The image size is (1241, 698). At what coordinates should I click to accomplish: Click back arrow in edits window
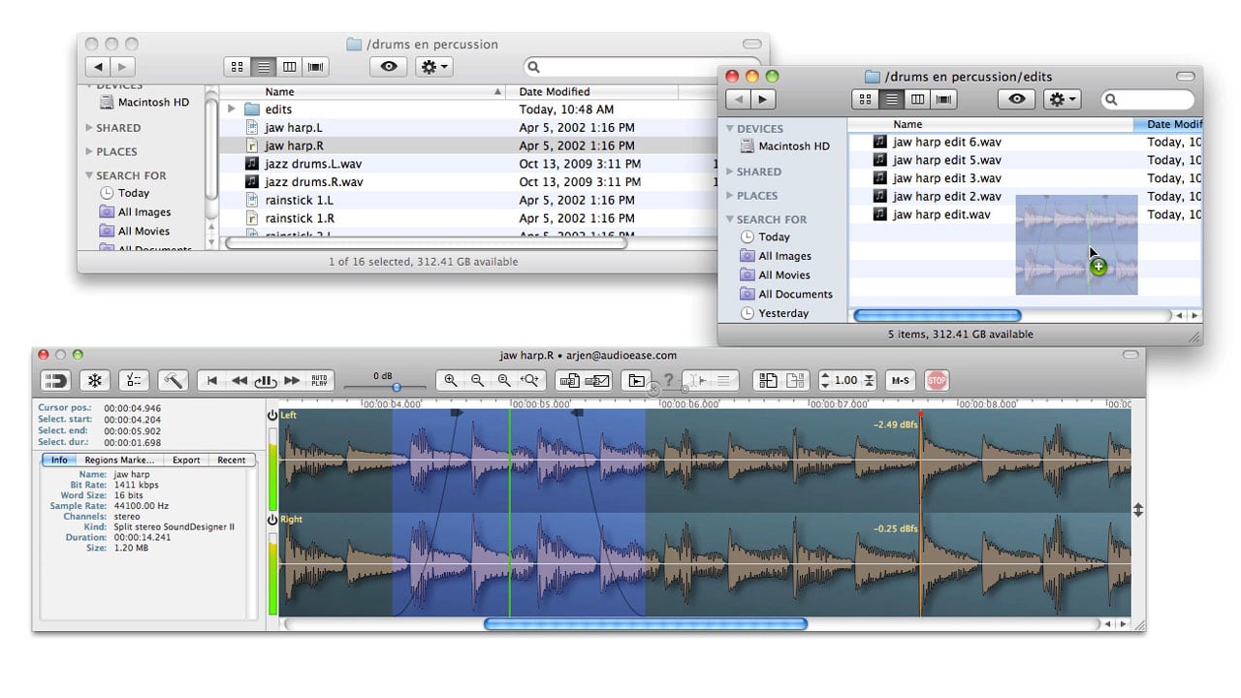[738, 99]
